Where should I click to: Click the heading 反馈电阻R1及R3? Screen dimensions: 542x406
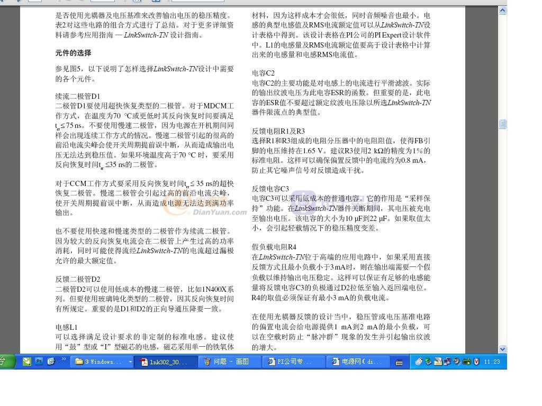click(x=278, y=131)
